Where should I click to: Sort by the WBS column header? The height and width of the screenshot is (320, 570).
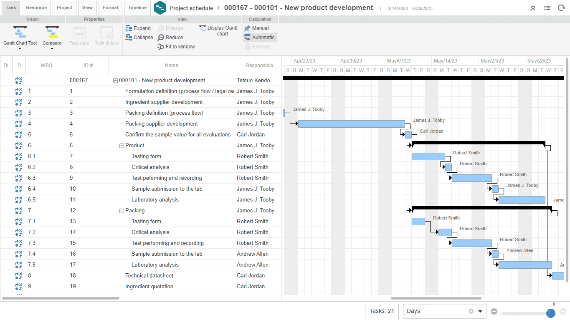pos(46,66)
